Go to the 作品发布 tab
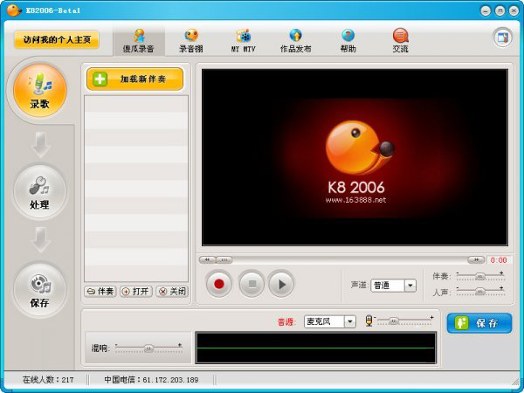 click(x=295, y=41)
